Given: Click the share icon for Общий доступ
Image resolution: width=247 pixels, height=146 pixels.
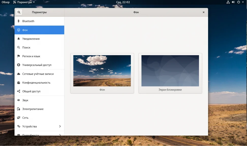Looking at the screenshot, I should 19,91.
